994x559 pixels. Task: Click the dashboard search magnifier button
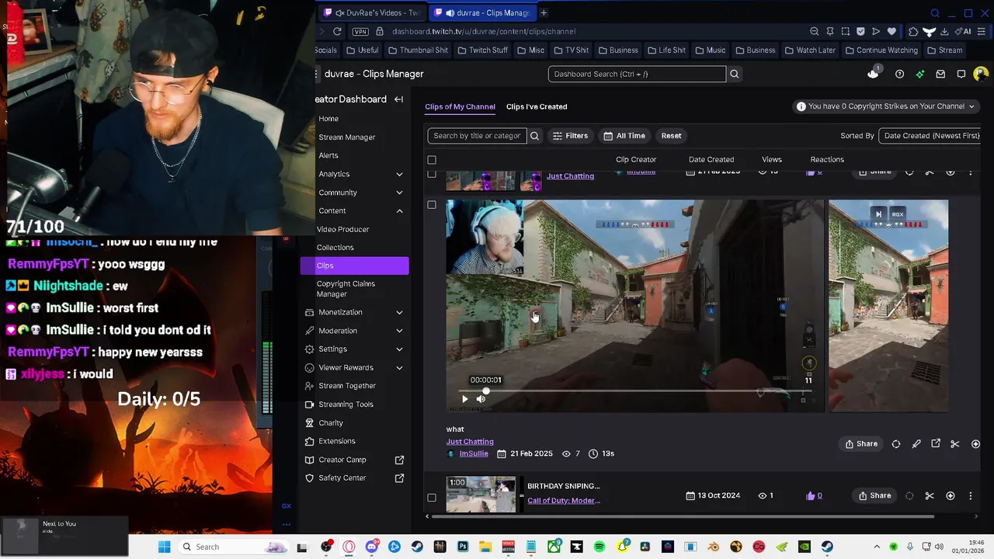click(735, 74)
